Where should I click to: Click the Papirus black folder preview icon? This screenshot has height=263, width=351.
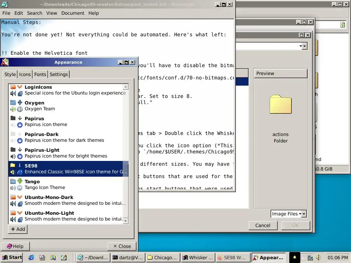point(13,118)
